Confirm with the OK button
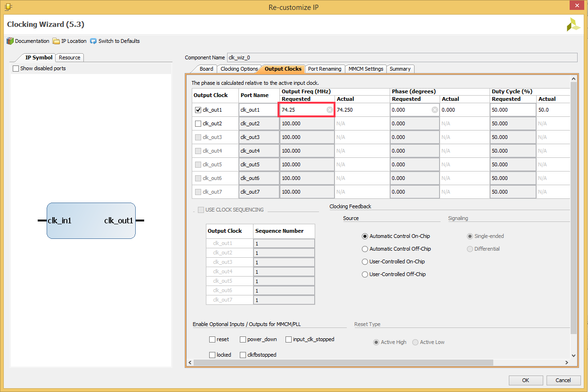588x392 pixels. pyautogui.click(x=526, y=380)
